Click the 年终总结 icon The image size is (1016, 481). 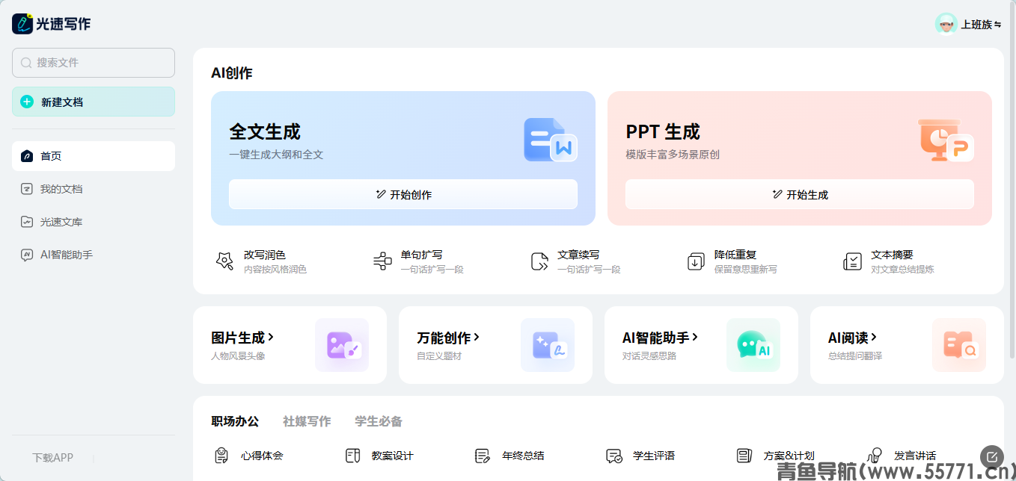click(x=483, y=456)
